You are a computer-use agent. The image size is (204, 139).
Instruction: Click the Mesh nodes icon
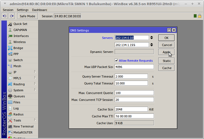(10, 66)
